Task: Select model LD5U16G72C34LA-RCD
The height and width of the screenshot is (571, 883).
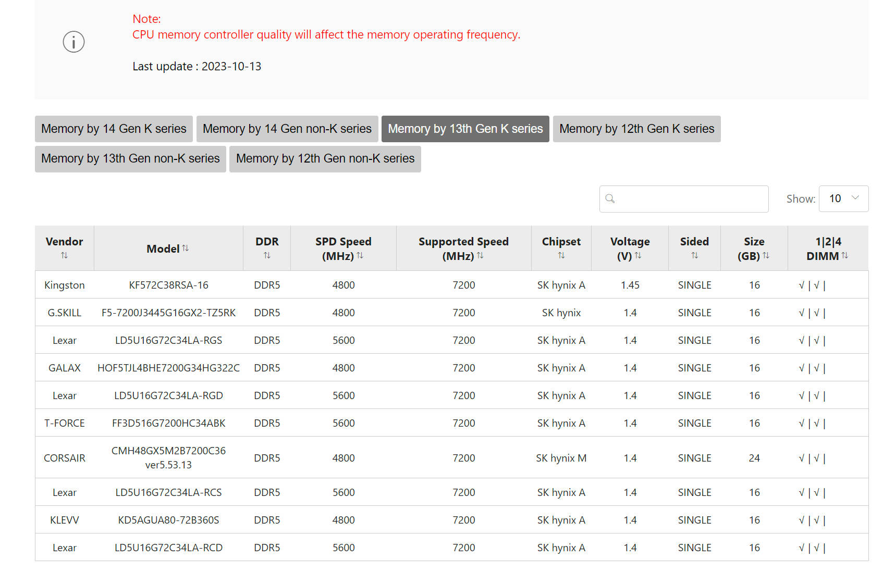Action: pyautogui.click(x=168, y=548)
